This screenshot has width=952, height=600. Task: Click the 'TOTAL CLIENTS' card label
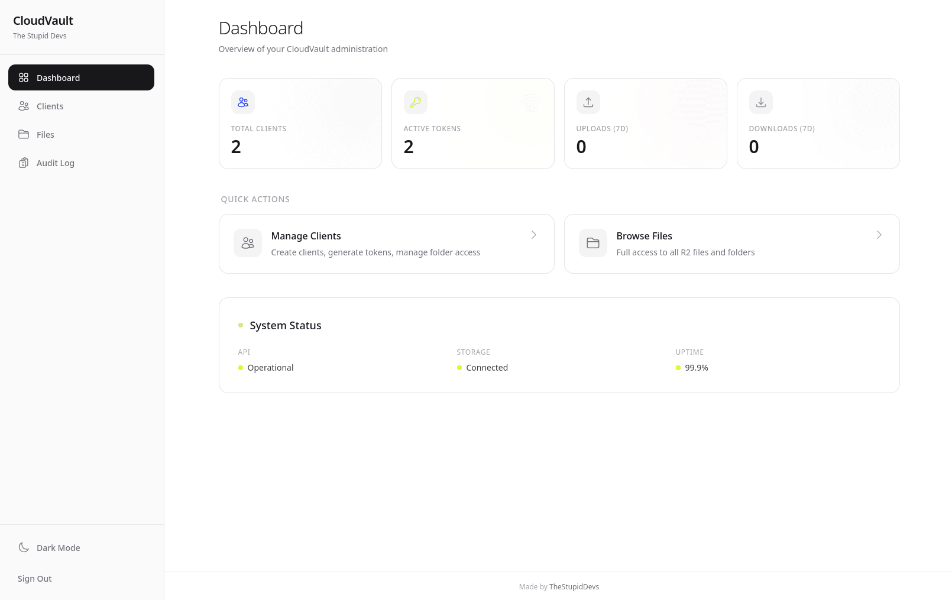pos(258,129)
